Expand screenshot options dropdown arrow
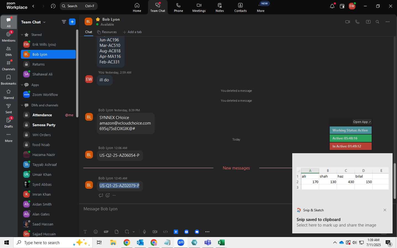This screenshot has width=397, height=248. click(x=134, y=232)
